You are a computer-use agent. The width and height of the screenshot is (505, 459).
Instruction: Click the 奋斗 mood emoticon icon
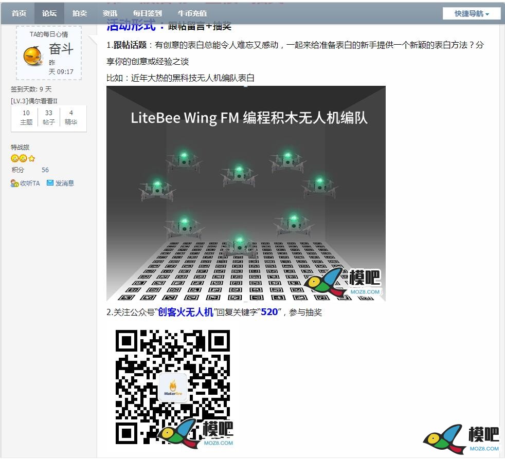(33, 56)
